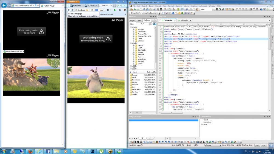Viewport: 274px width, 154px height.
Task: Click the anchor icon in HTML toolbar
Action: point(203,142)
